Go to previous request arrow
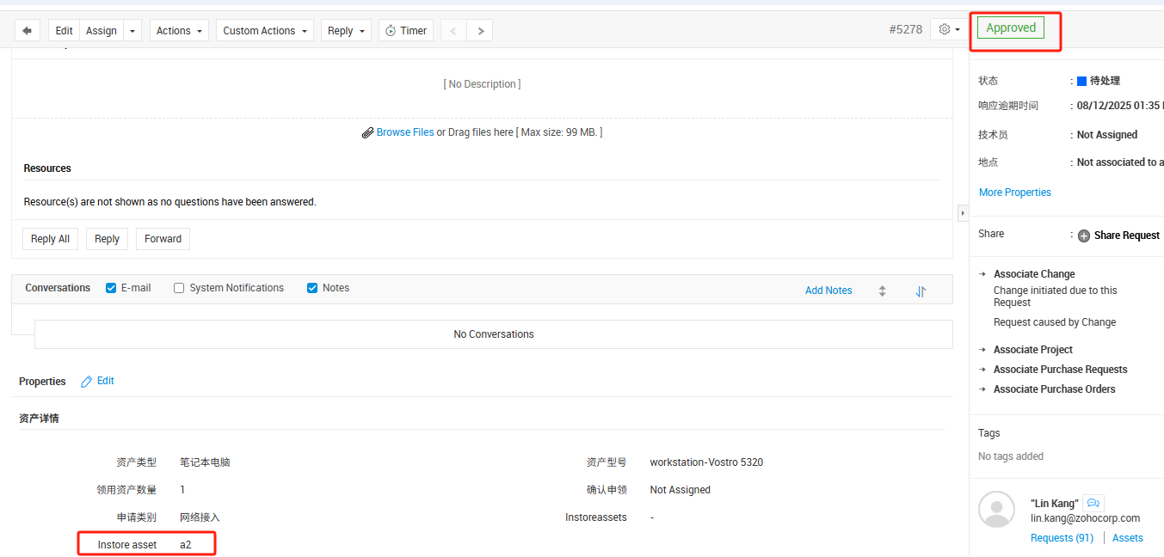Viewport: 1164px width, 557px height. coord(453,31)
